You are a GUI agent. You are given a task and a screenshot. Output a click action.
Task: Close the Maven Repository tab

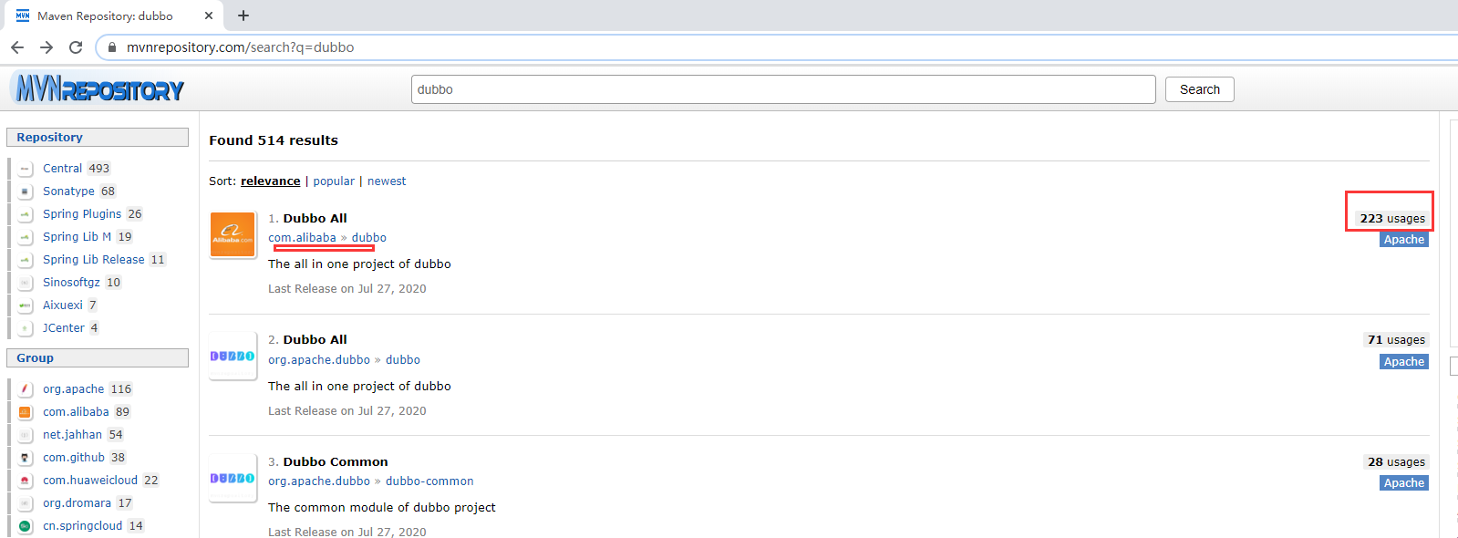209,16
